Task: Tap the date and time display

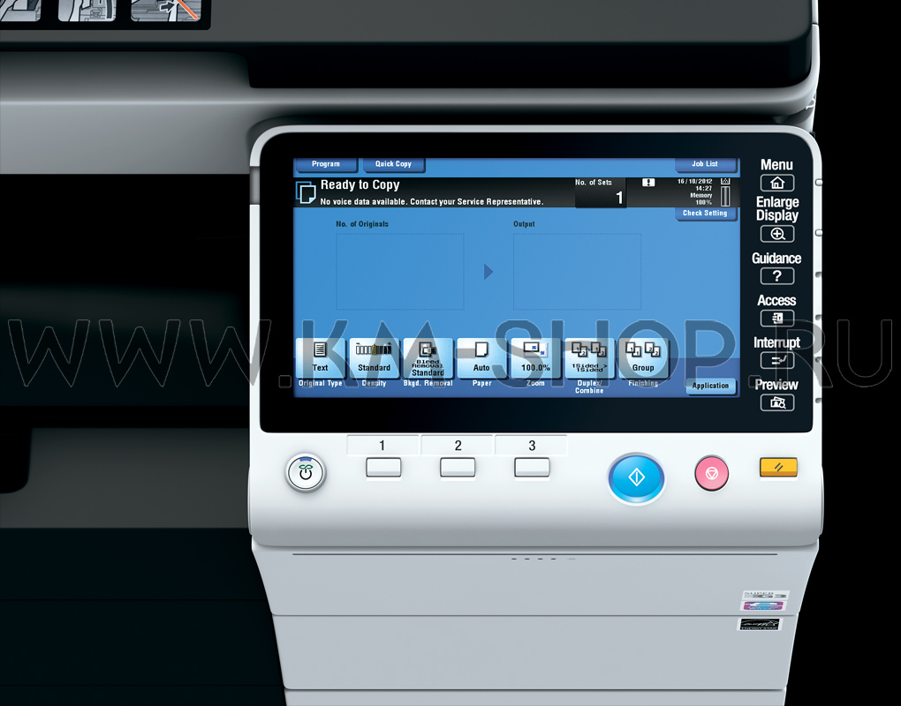Action: pos(694,184)
